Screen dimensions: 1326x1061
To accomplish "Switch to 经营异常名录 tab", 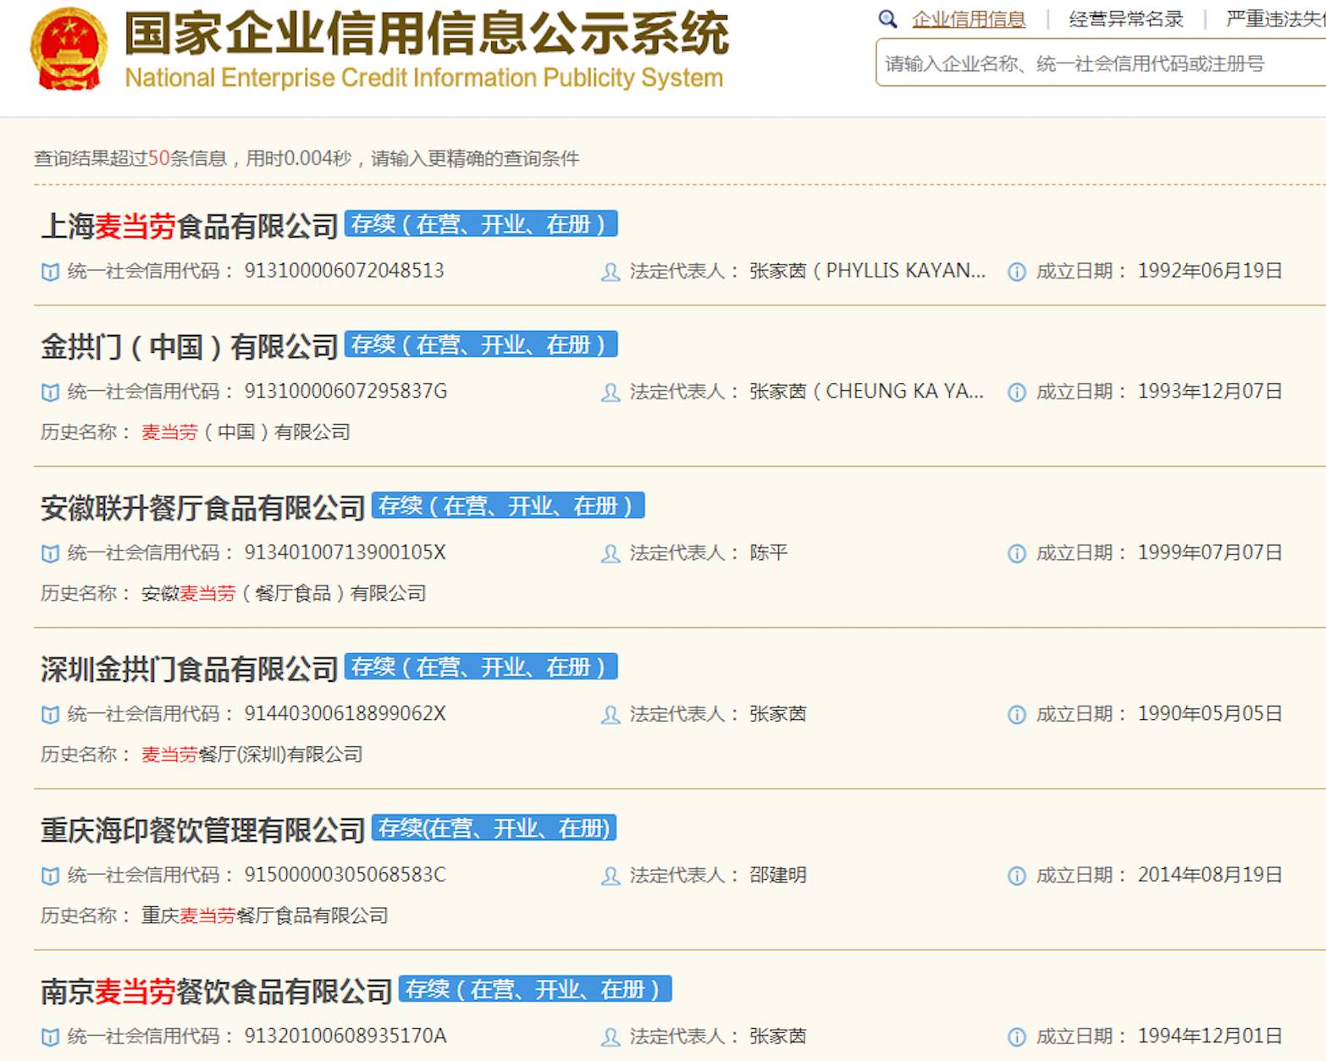I will (1126, 18).
